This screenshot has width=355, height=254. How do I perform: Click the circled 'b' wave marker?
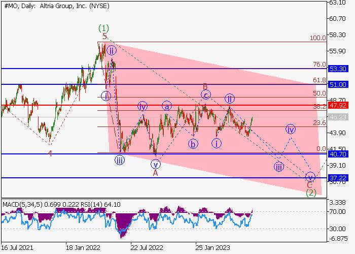(193, 144)
